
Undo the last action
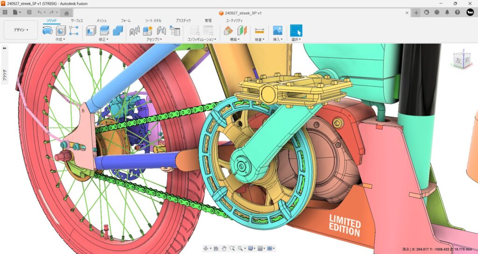(x=40, y=13)
